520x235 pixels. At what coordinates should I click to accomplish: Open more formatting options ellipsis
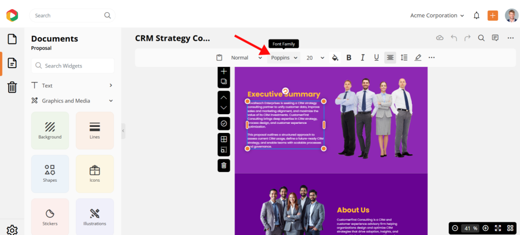tap(432, 58)
